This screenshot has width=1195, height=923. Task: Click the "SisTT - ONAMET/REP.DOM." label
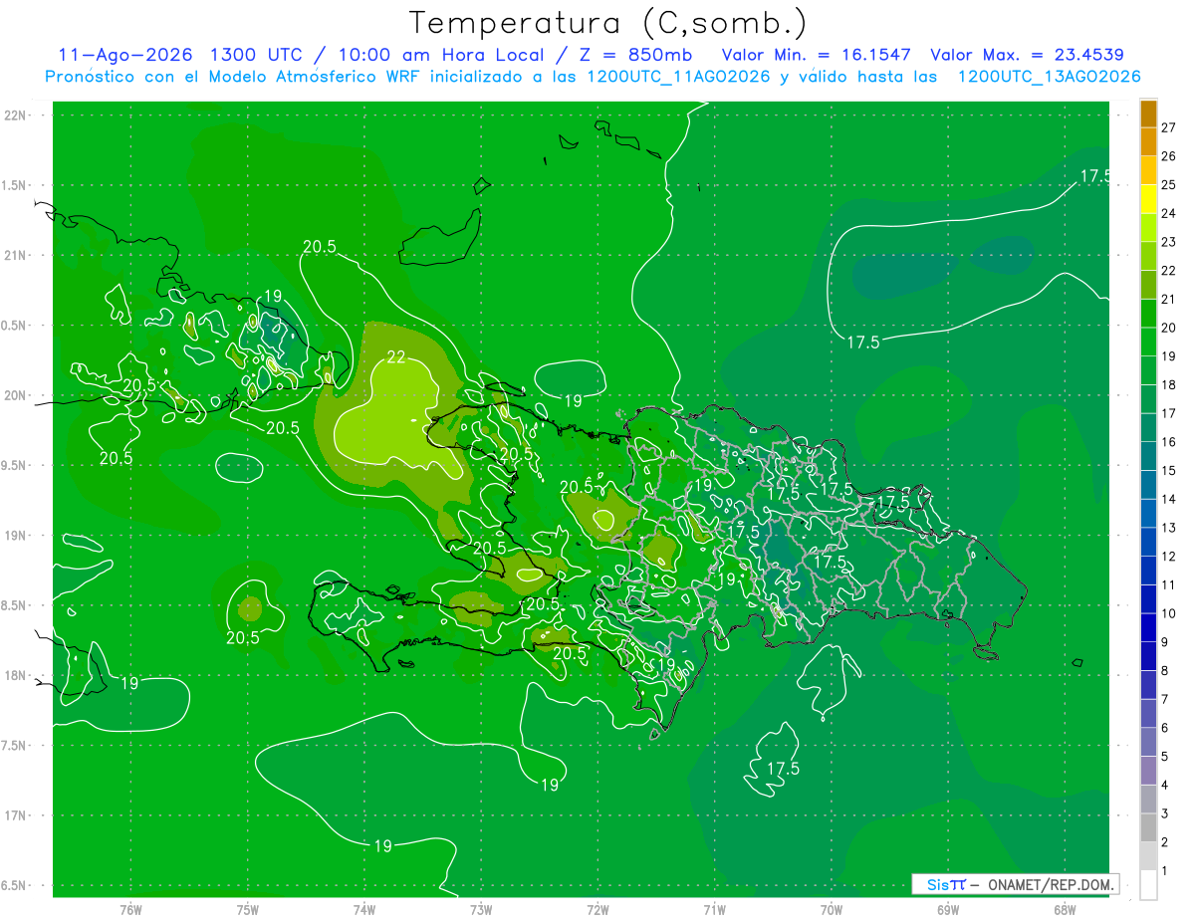coord(1015,884)
